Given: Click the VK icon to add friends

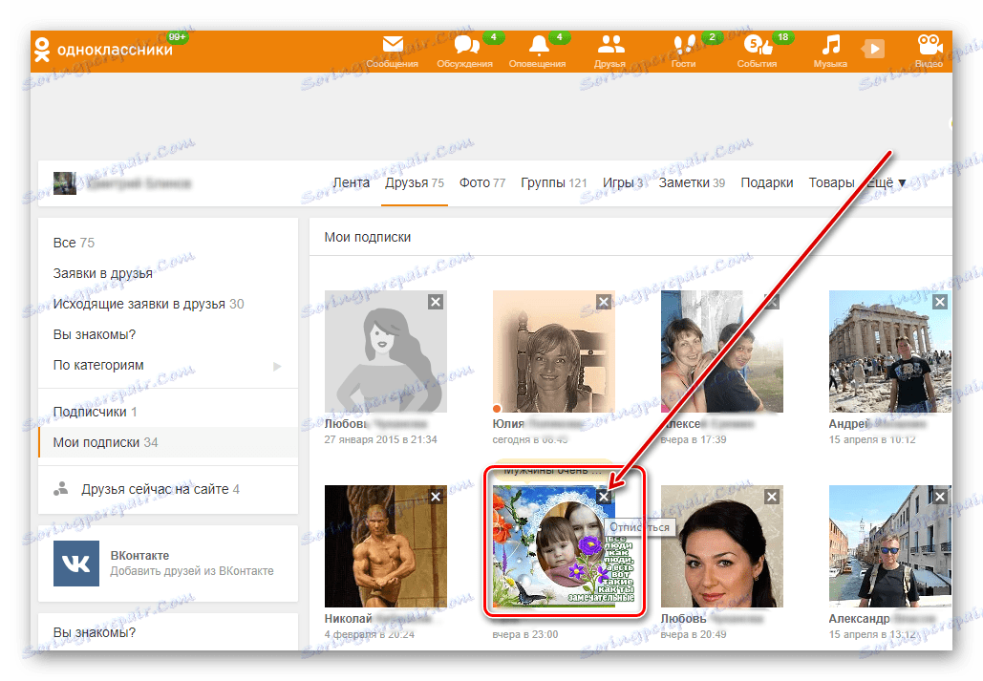Looking at the screenshot, I should point(75,564).
